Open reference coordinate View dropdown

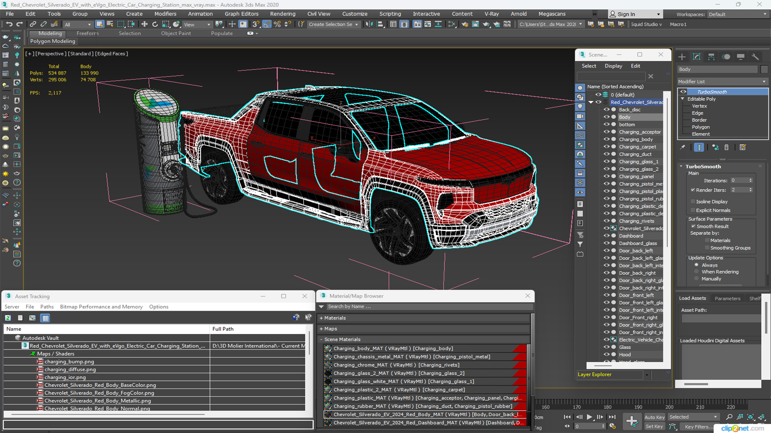(x=197, y=24)
